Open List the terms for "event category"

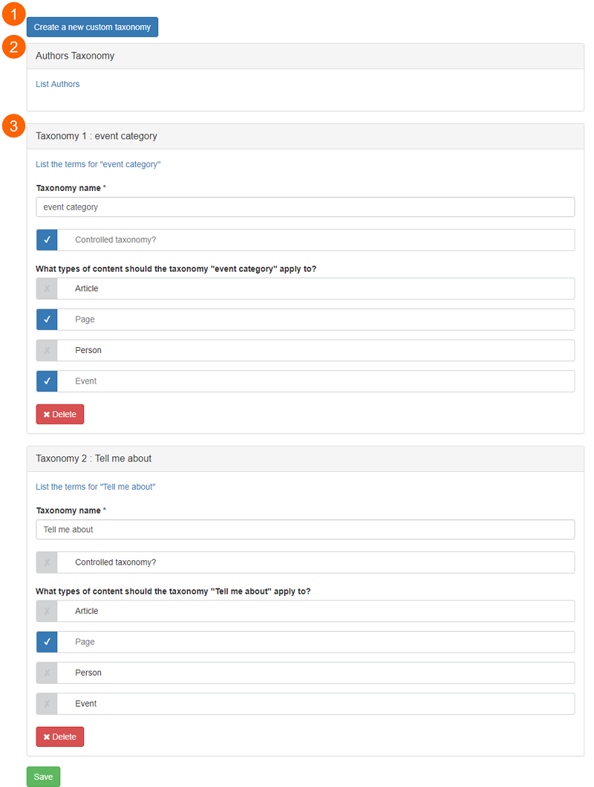98,164
